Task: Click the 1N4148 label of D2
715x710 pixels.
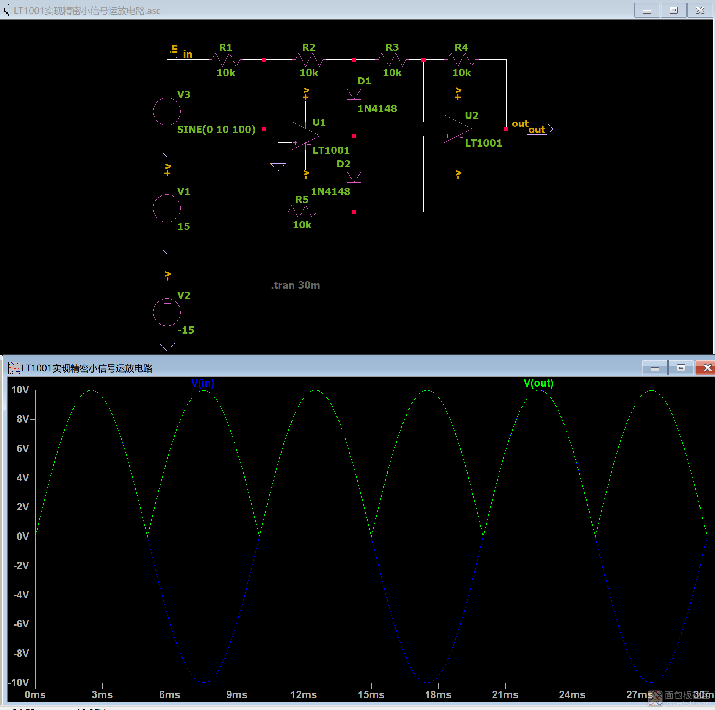Action: coord(331,192)
